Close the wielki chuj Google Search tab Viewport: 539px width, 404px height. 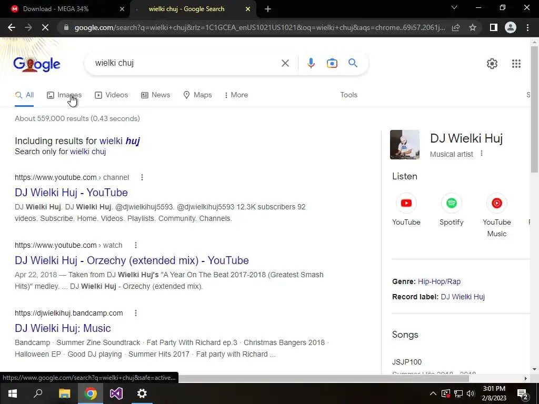(248, 9)
